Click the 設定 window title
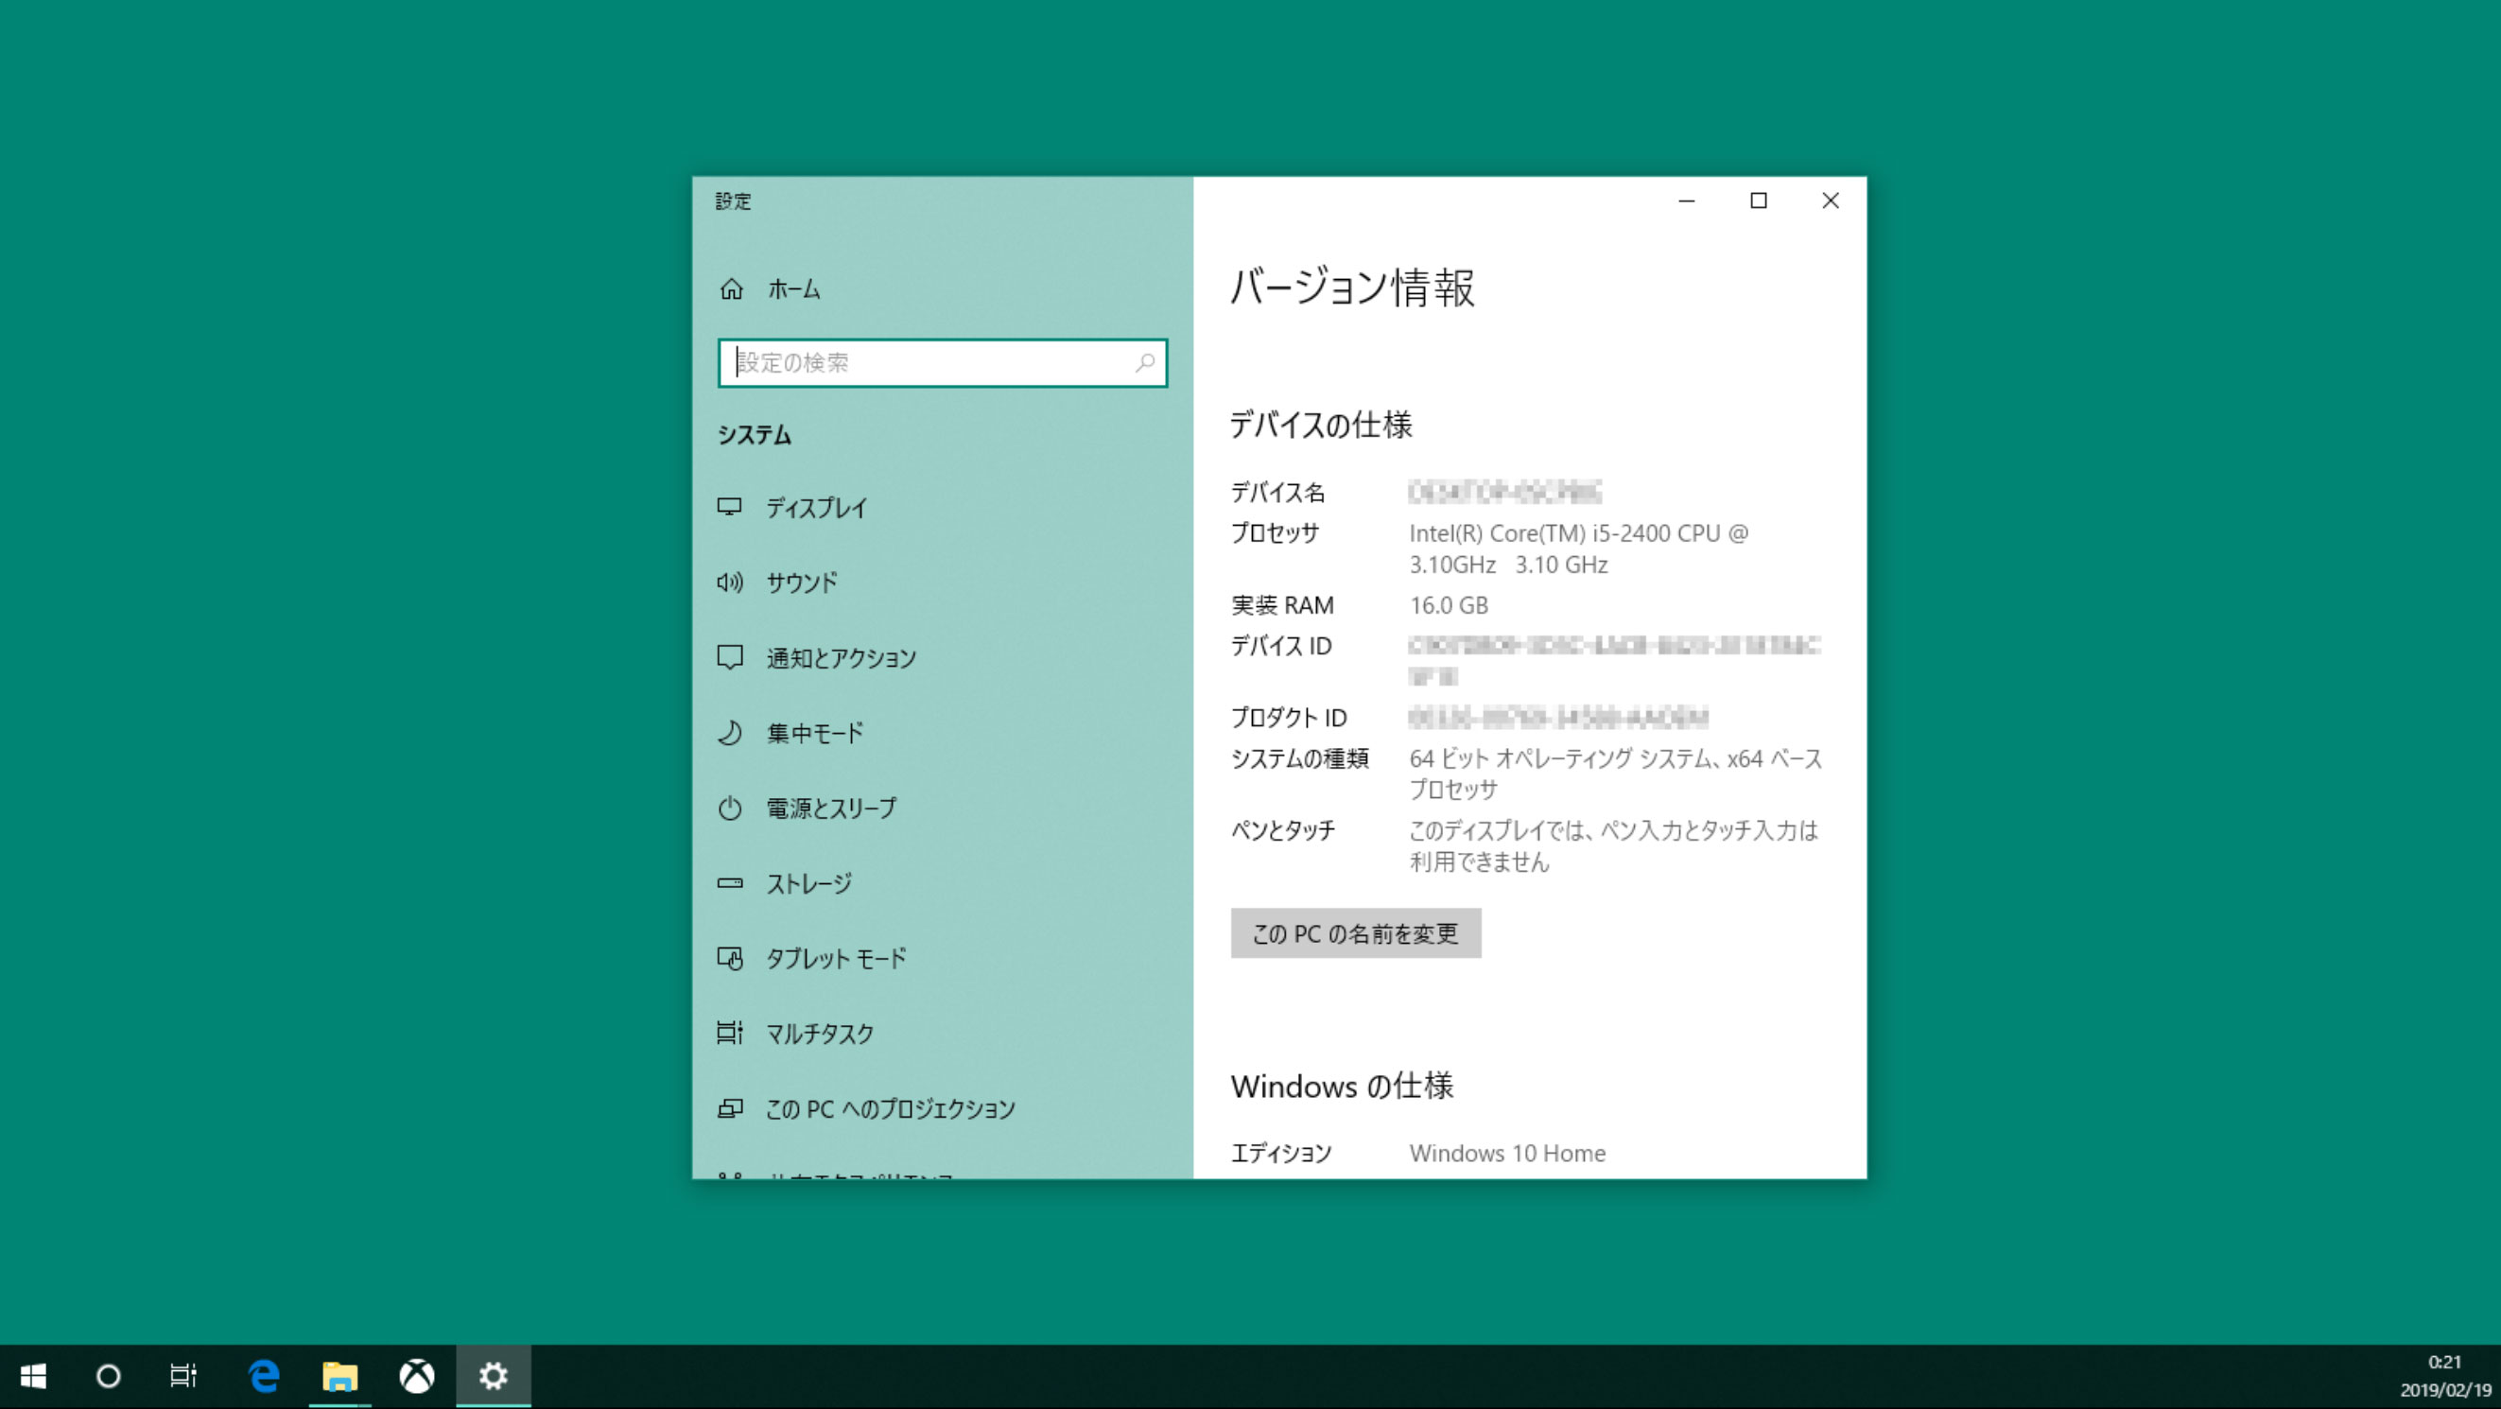This screenshot has height=1409, width=2501. 733,201
